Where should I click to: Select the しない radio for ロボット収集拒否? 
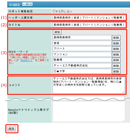pyautogui.click(x=62, y=11)
